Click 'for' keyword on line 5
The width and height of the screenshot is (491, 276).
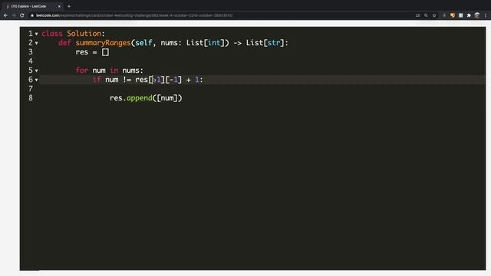(82, 71)
